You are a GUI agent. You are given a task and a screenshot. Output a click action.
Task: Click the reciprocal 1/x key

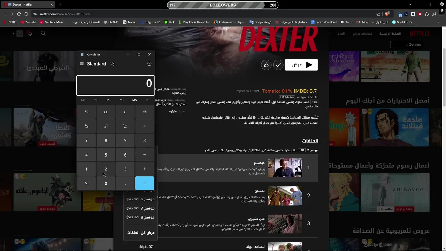point(86,126)
